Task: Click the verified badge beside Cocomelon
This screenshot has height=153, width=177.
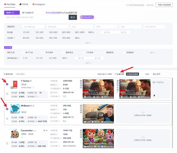Action: tap(44, 130)
